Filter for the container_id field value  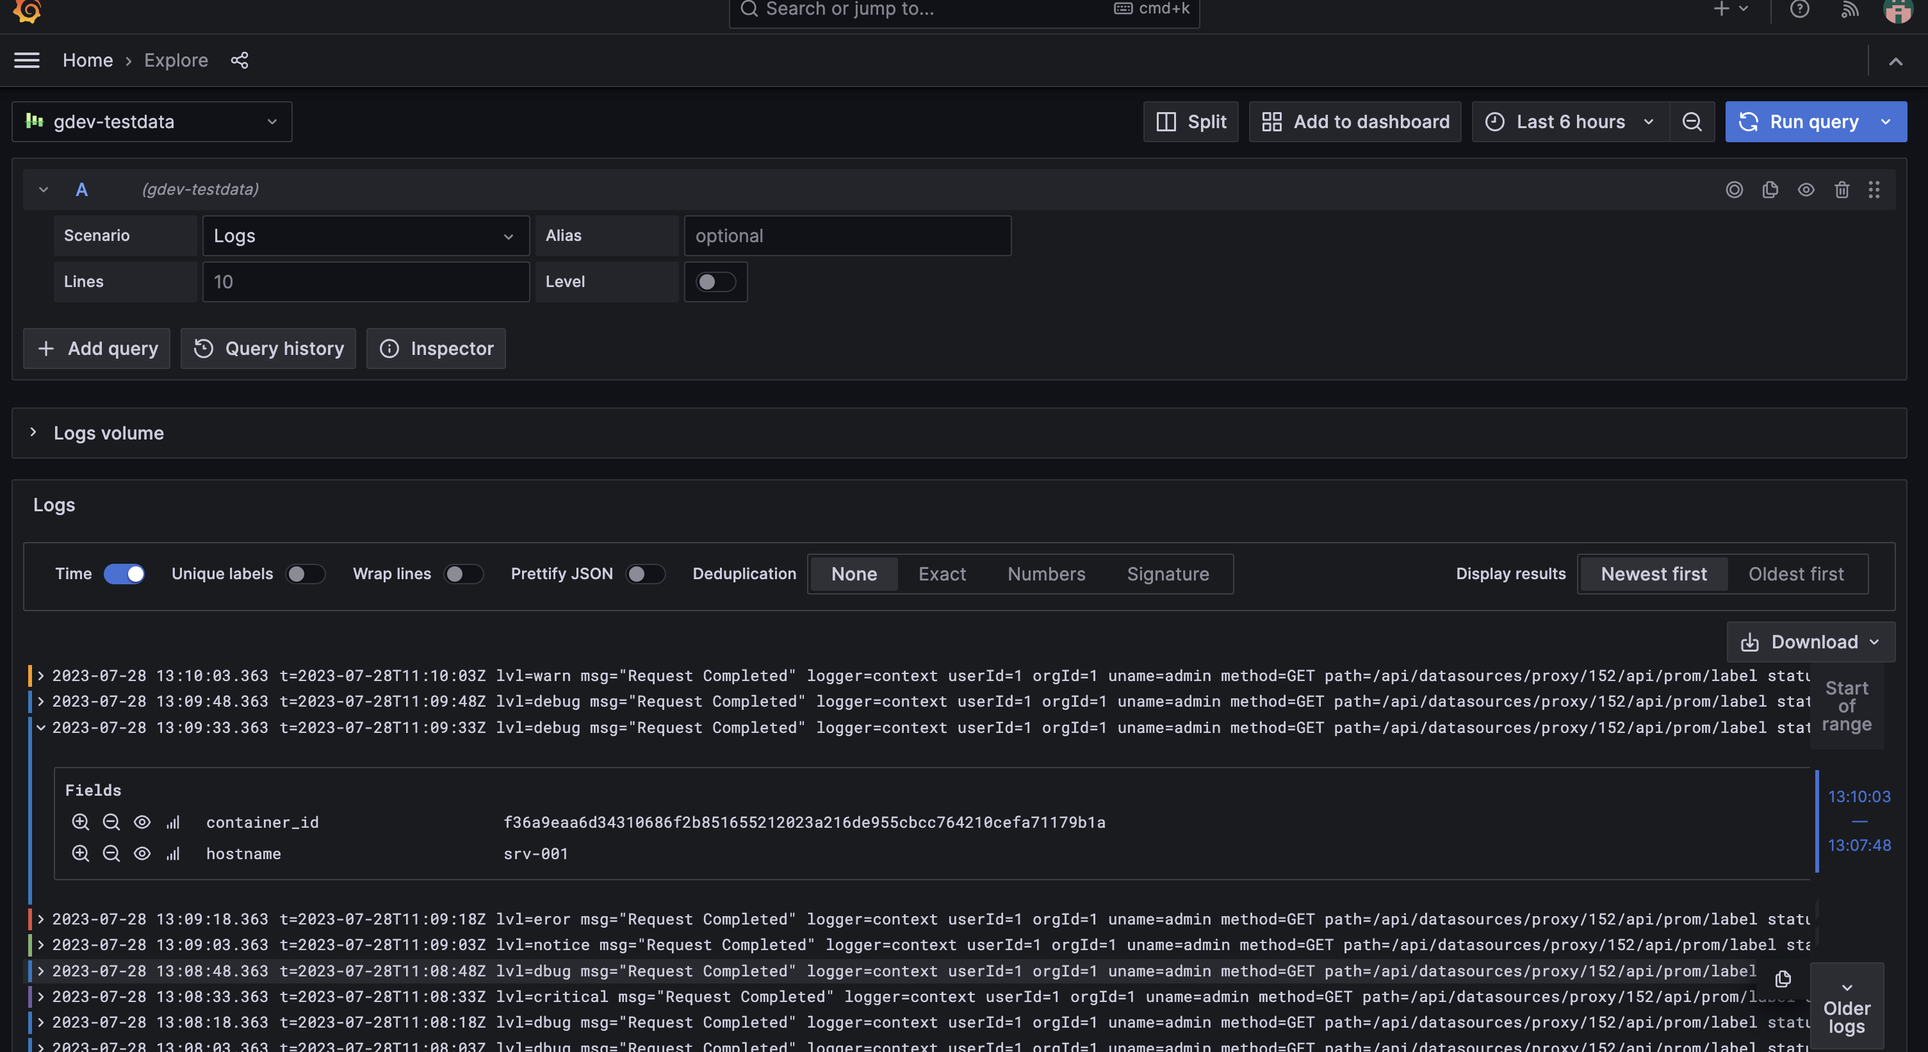tap(80, 821)
